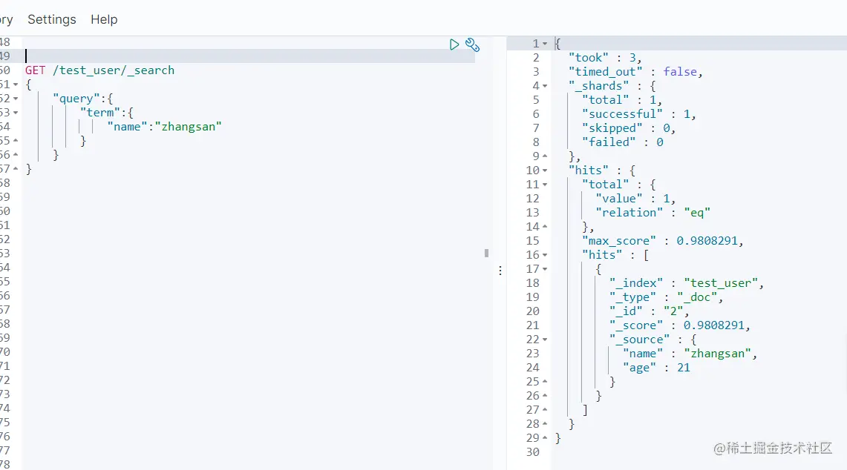
Task: Collapse the "query" block fold arrow
Action: click(16, 98)
